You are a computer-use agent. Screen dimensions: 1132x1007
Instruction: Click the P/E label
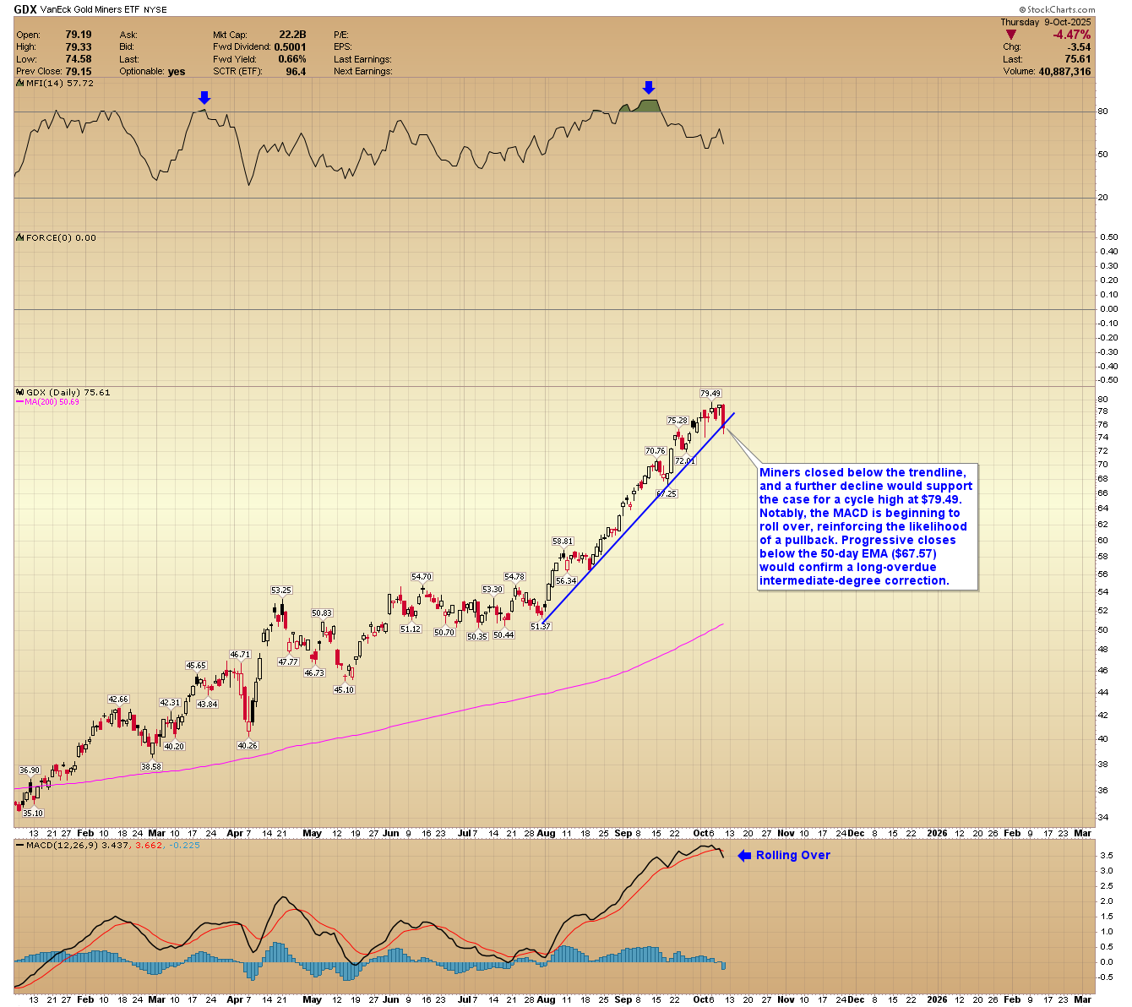(341, 35)
